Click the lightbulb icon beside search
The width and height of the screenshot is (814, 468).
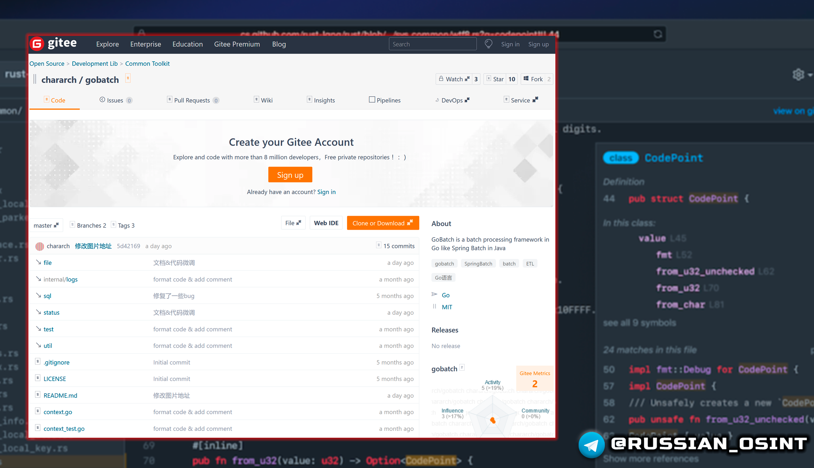tap(488, 44)
